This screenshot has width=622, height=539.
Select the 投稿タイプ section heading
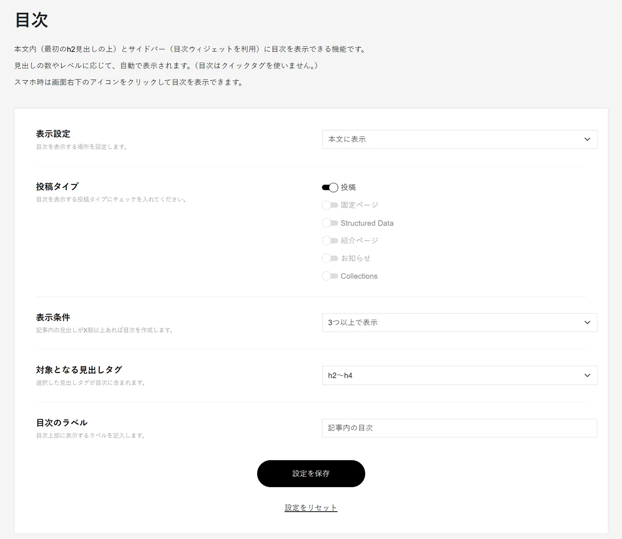click(56, 187)
